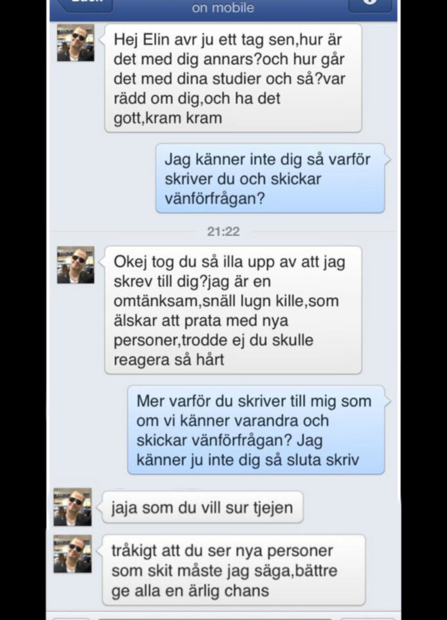This screenshot has width=447, height=620.
Task: Go back using the Back button
Action: tap(85, 3)
